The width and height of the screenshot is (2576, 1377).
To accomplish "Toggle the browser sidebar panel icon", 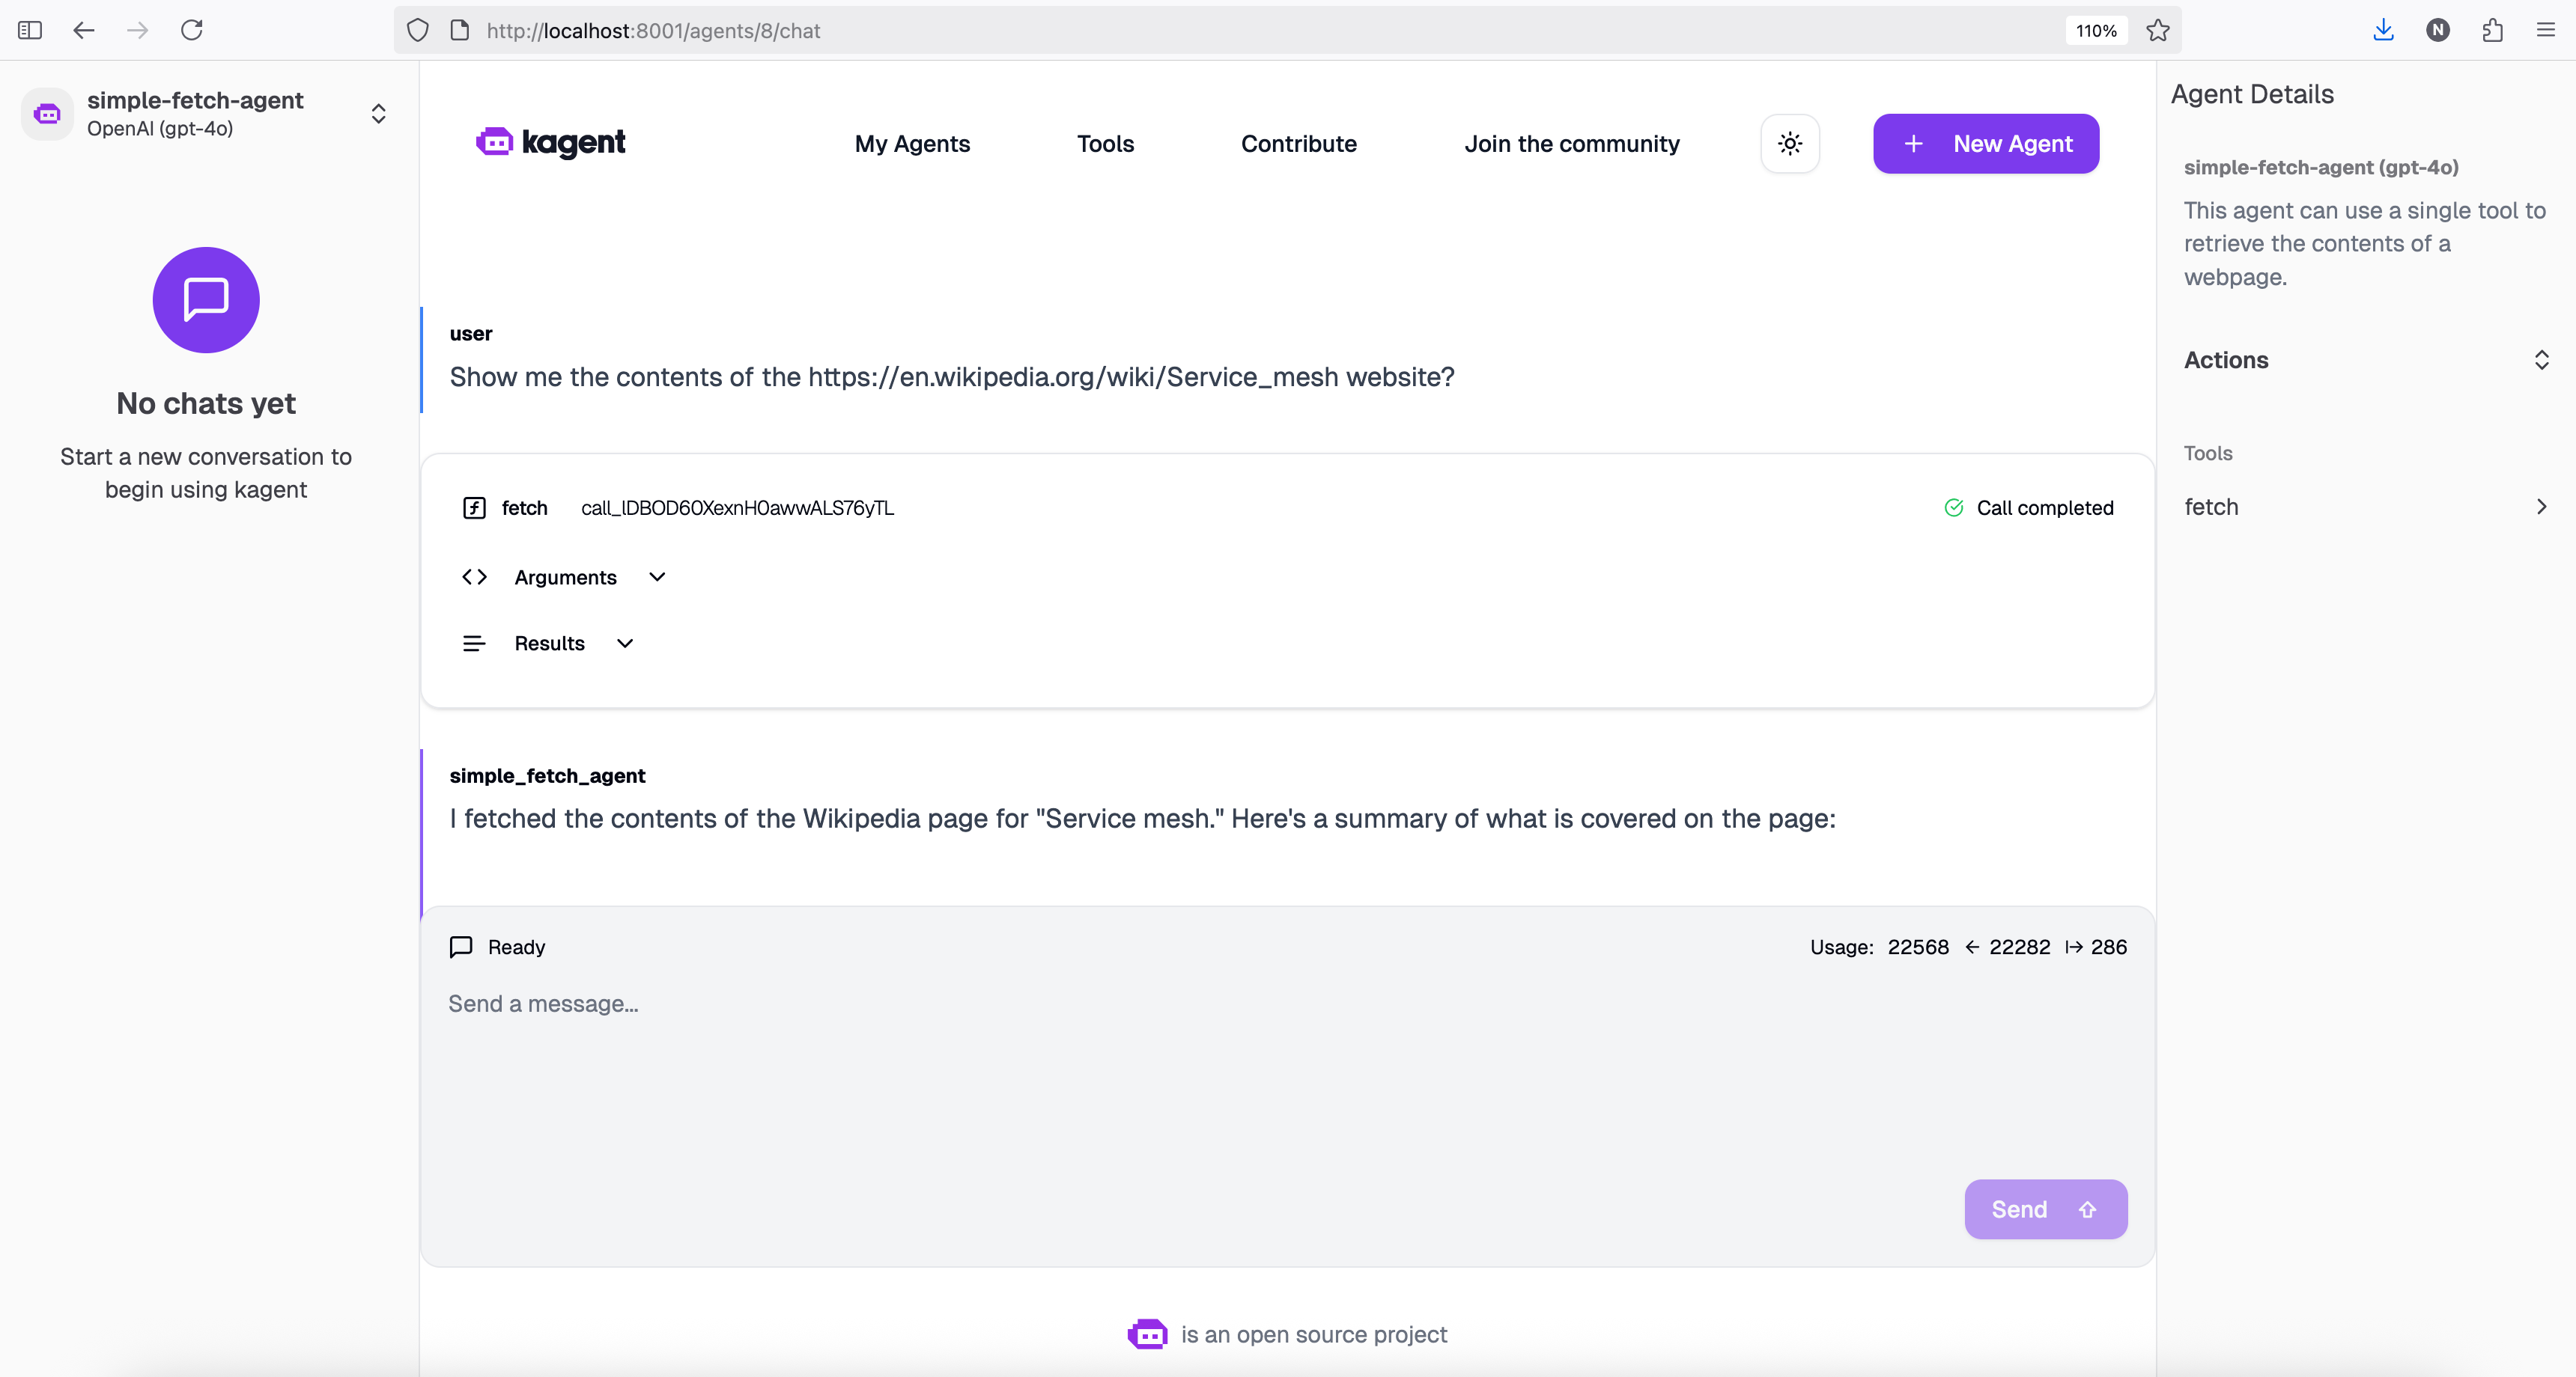I will coord(30,30).
